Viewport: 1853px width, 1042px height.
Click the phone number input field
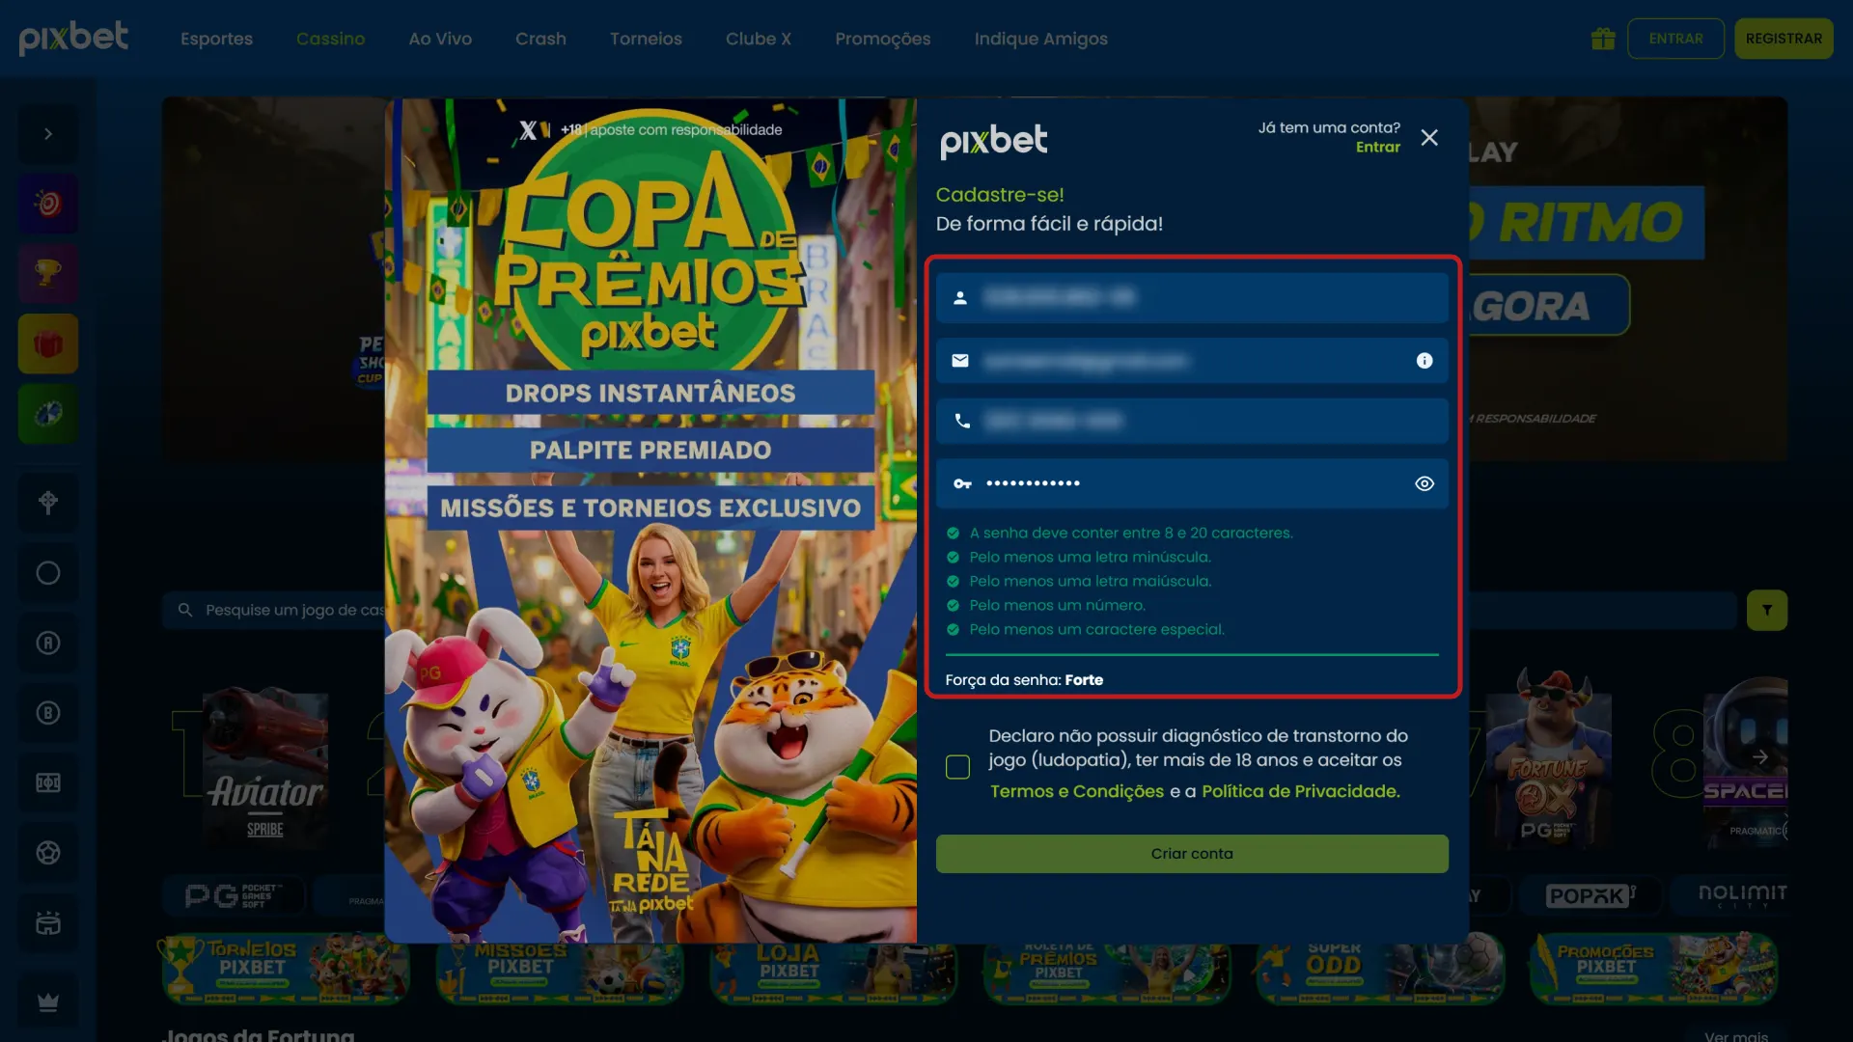point(1192,422)
